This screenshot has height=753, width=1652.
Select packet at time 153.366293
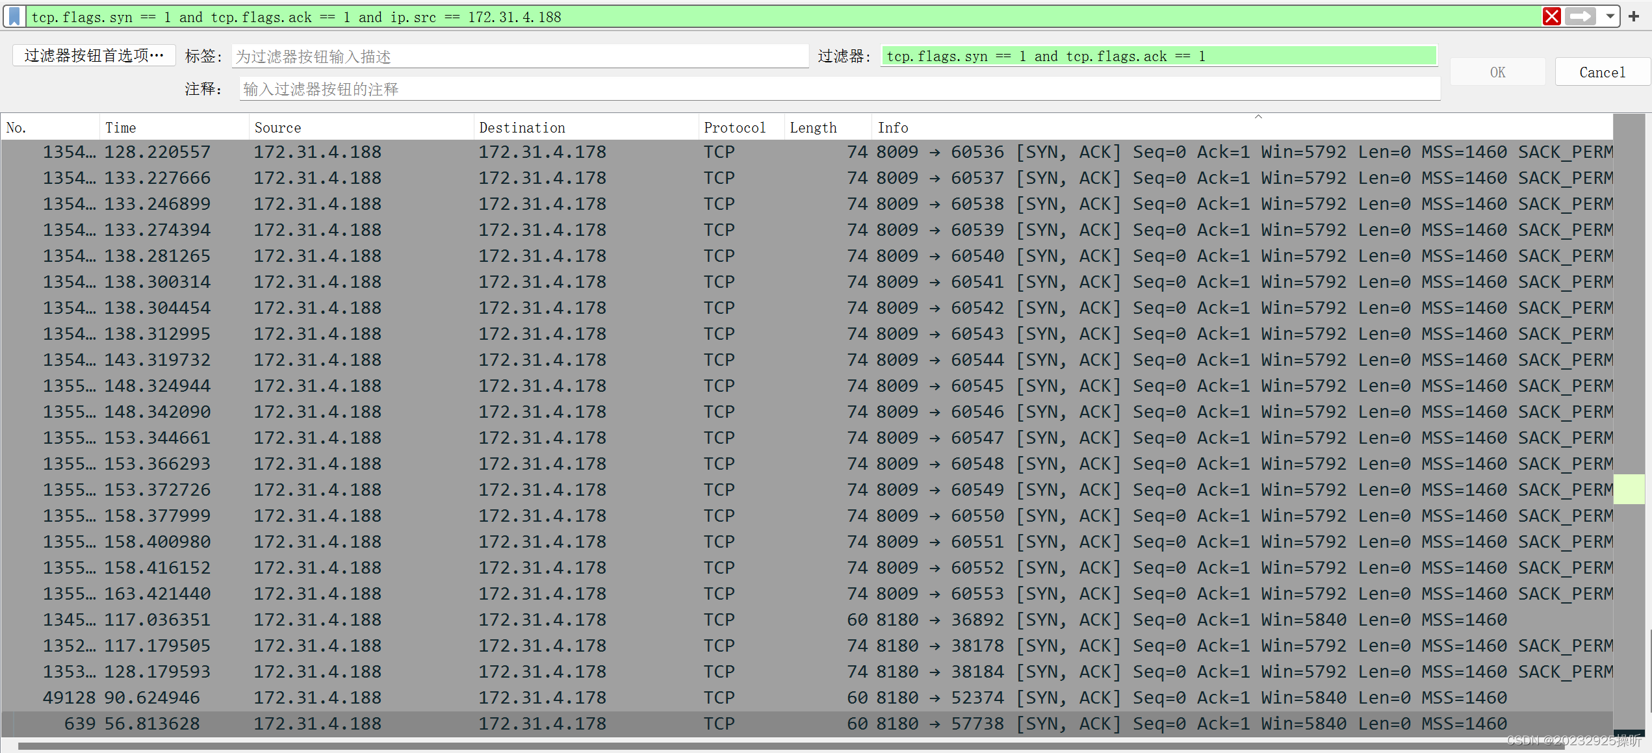click(x=807, y=464)
